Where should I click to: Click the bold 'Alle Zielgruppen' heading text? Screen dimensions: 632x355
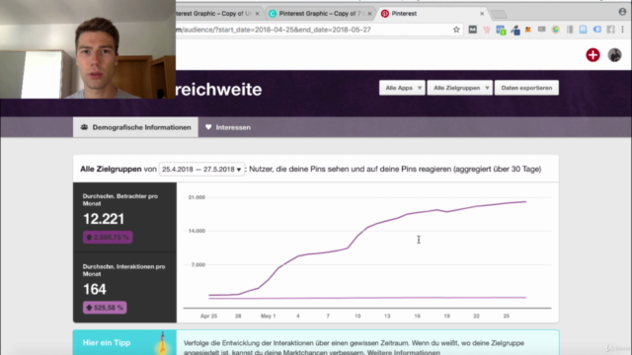coord(111,169)
